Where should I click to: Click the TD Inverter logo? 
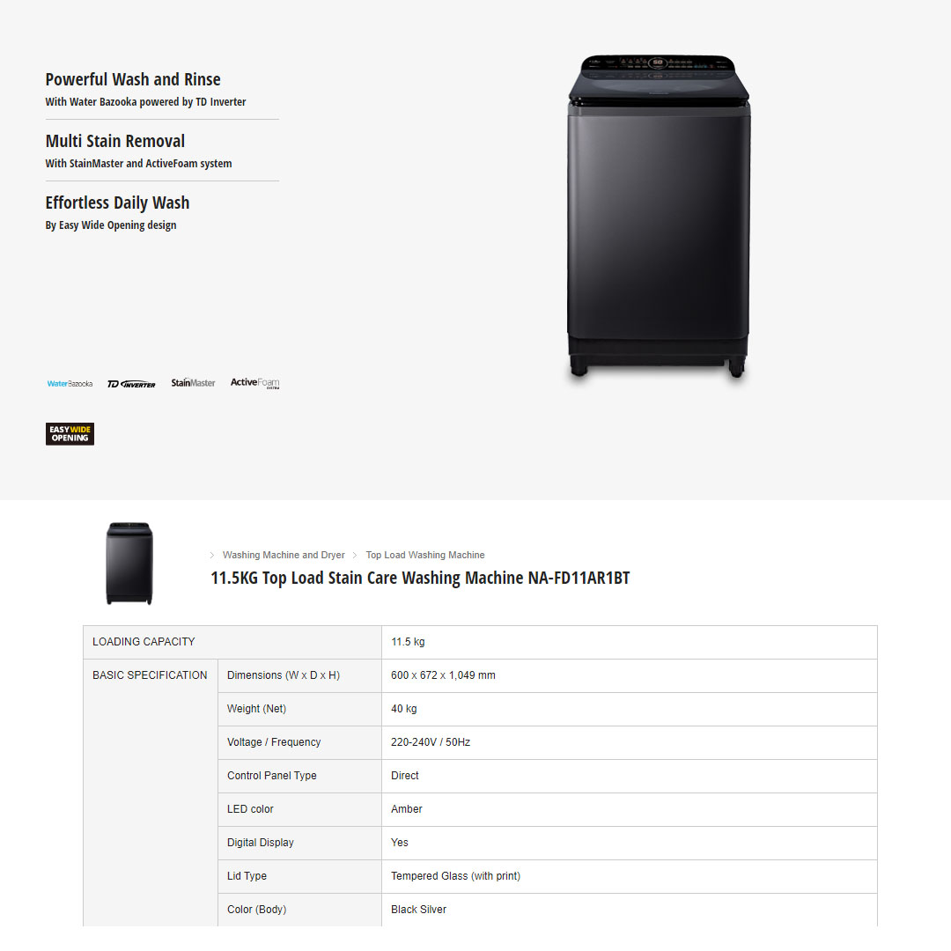pos(131,384)
